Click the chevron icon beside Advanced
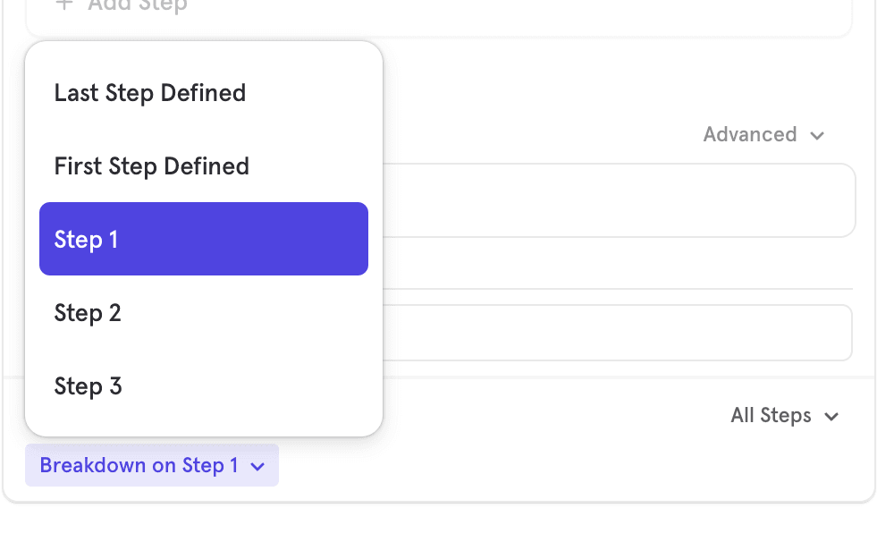 pyautogui.click(x=817, y=135)
